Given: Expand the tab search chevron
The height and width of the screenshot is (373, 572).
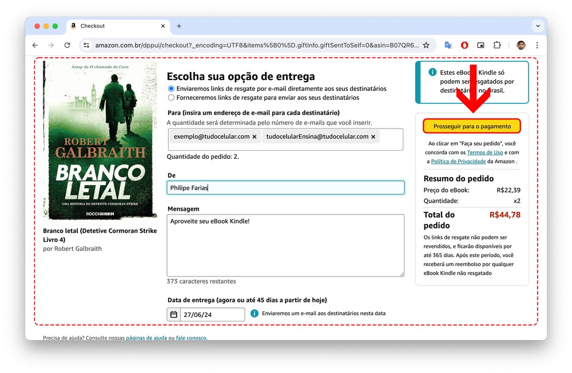Looking at the screenshot, I should tap(538, 26).
